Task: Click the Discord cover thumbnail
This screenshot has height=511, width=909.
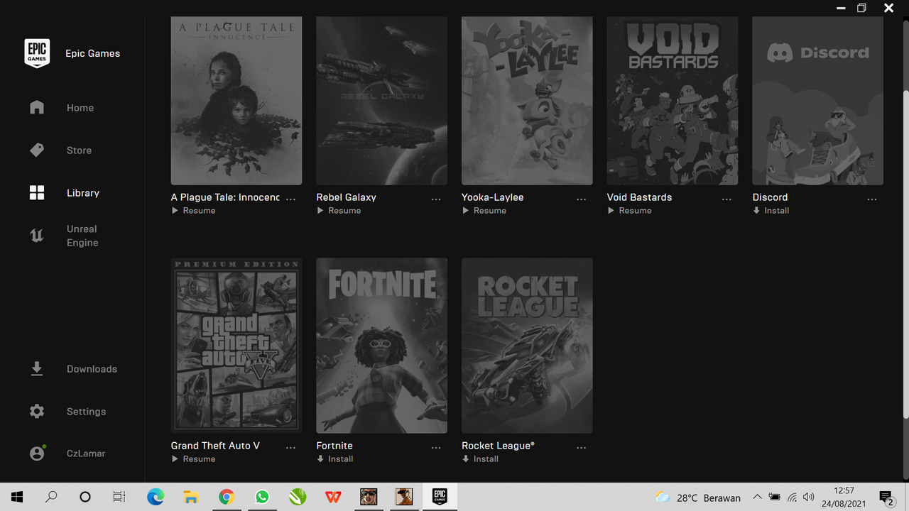Action: pyautogui.click(x=817, y=101)
